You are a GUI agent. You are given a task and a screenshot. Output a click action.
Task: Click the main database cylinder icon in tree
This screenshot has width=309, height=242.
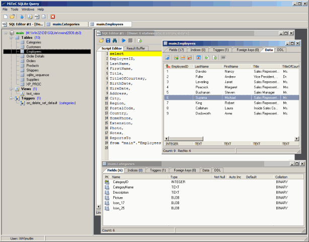(12, 33)
